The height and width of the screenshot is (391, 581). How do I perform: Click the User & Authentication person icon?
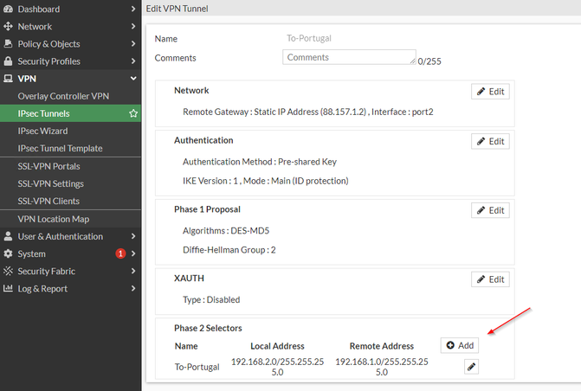point(9,236)
